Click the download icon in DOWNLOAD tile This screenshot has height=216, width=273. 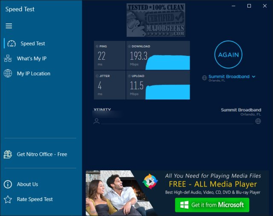coord(129,47)
